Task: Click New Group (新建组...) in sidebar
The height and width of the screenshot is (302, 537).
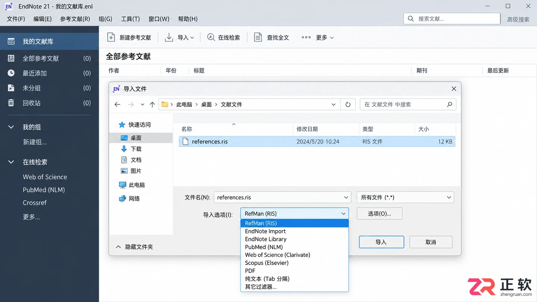Action: [x=35, y=142]
